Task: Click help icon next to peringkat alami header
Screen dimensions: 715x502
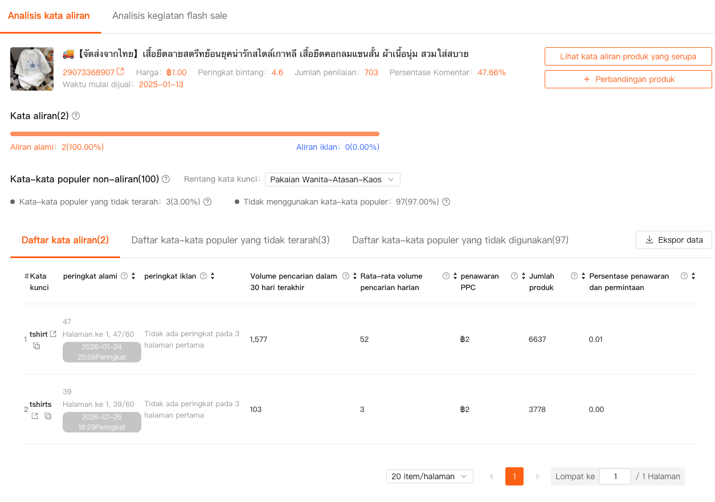Action: 124,276
